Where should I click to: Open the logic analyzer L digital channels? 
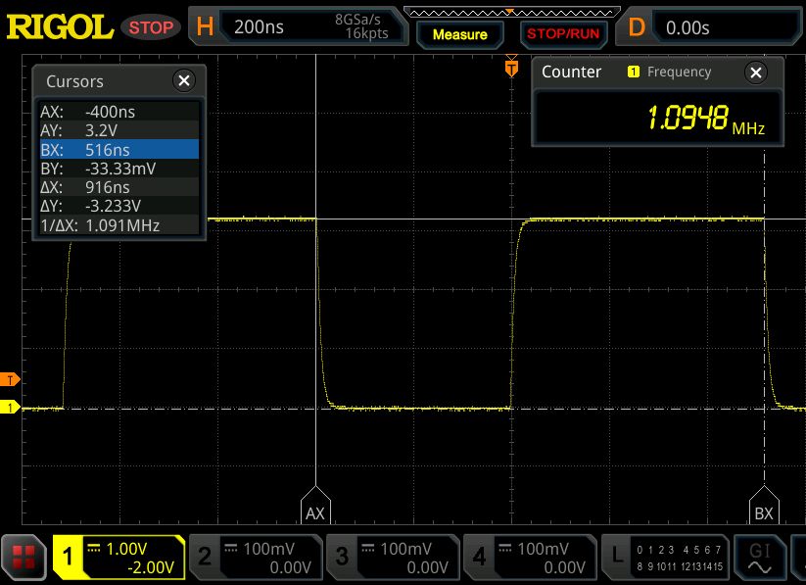tap(666, 558)
